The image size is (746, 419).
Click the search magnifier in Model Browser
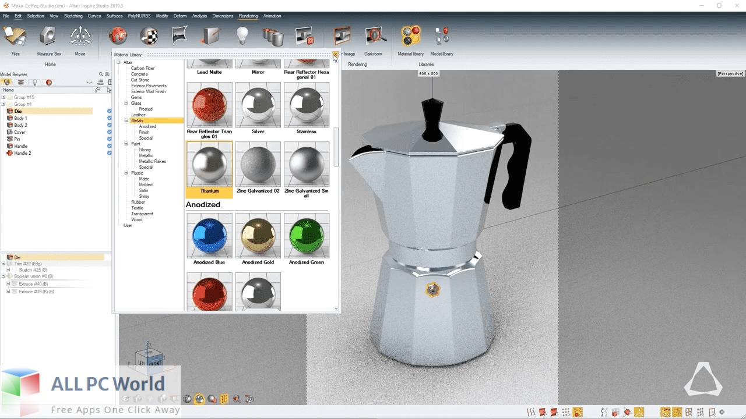pos(101,74)
